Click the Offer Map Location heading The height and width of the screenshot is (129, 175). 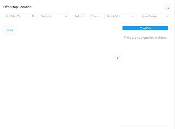(17, 7)
